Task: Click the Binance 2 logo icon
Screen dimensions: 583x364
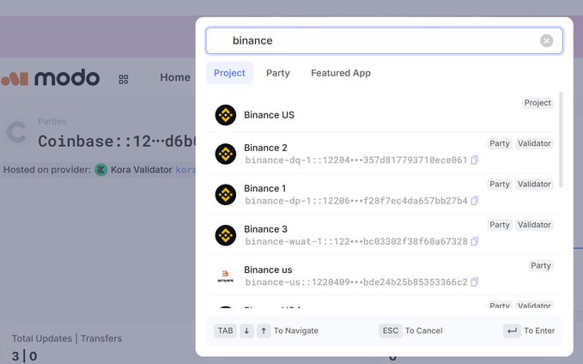Action: click(x=225, y=154)
